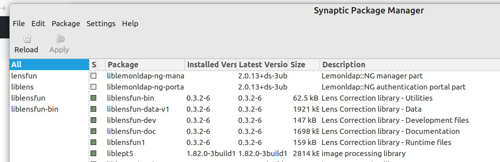Mark checkbox beside liblemonldap-ng-portal package
This screenshot has width=500, height=162.
(x=93, y=87)
